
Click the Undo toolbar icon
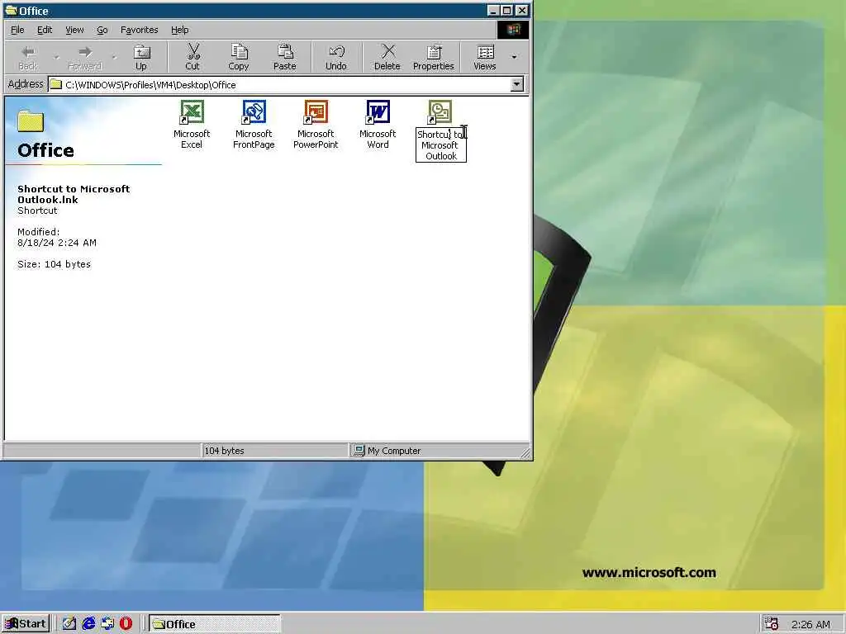coord(336,52)
